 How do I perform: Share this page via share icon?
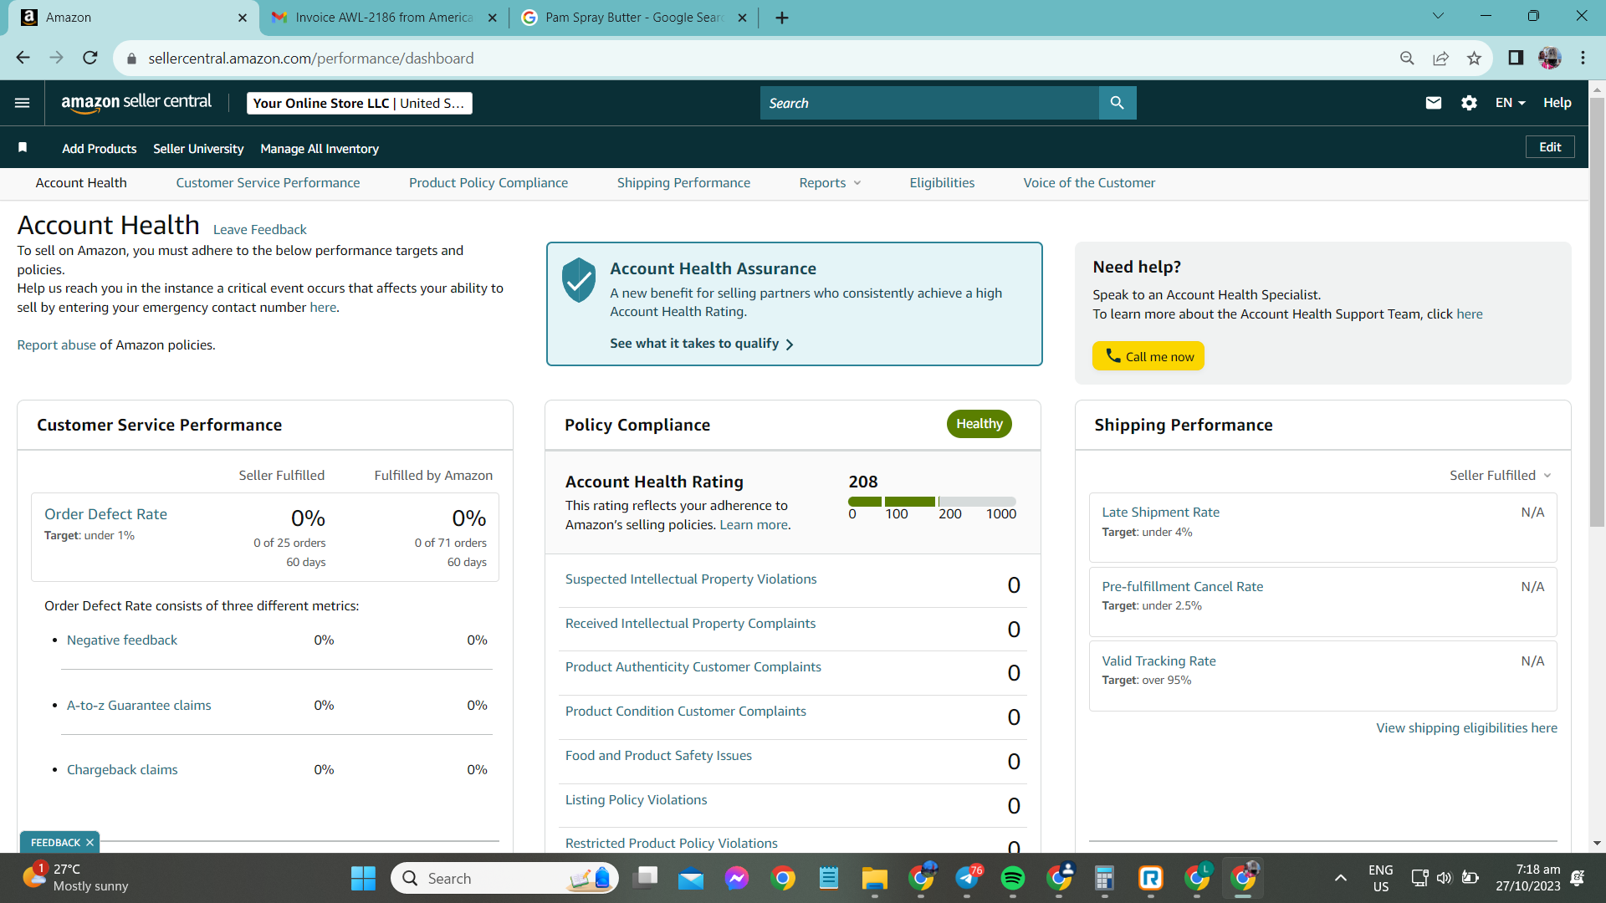pos(1440,58)
